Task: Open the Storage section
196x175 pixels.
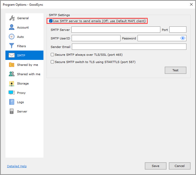Action: point(24,83)
